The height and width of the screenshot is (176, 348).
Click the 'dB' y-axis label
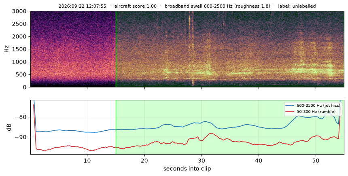click(9, 127)
